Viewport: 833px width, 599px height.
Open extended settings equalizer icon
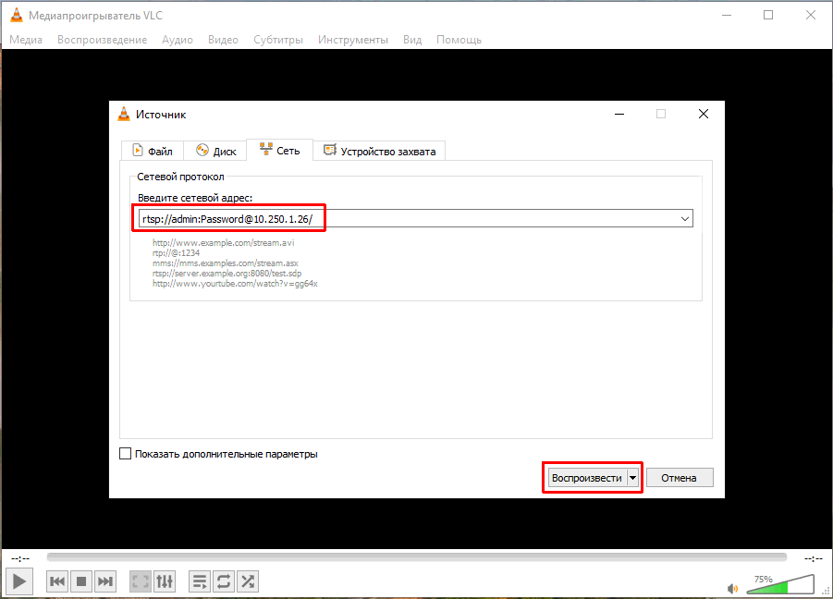(x=165, y=581)
